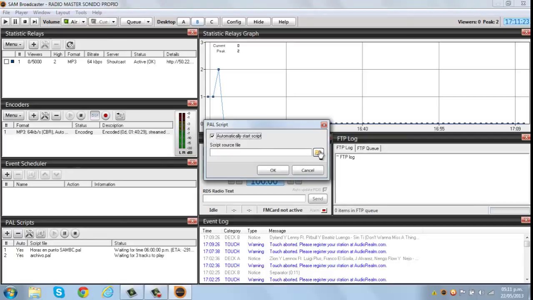Start playback with main Play button
This screenshot has height=300, width=533.
5,22
